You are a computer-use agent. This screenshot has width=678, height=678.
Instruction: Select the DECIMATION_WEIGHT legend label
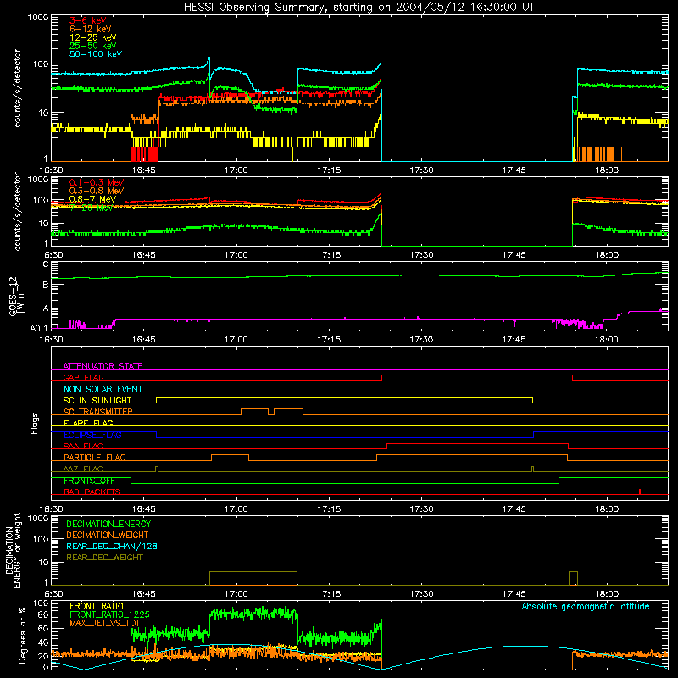108,536
